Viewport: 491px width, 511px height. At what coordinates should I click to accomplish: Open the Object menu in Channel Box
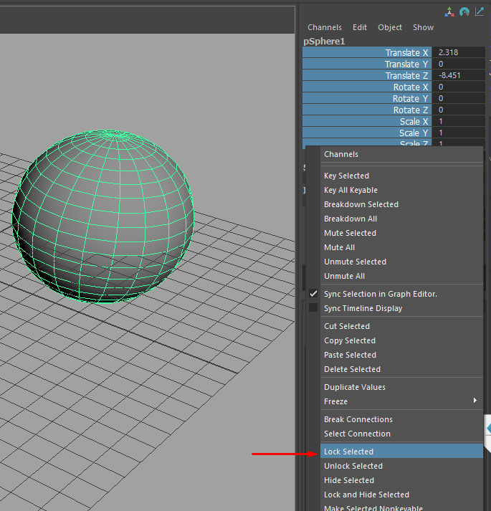(x=390, y=27)
